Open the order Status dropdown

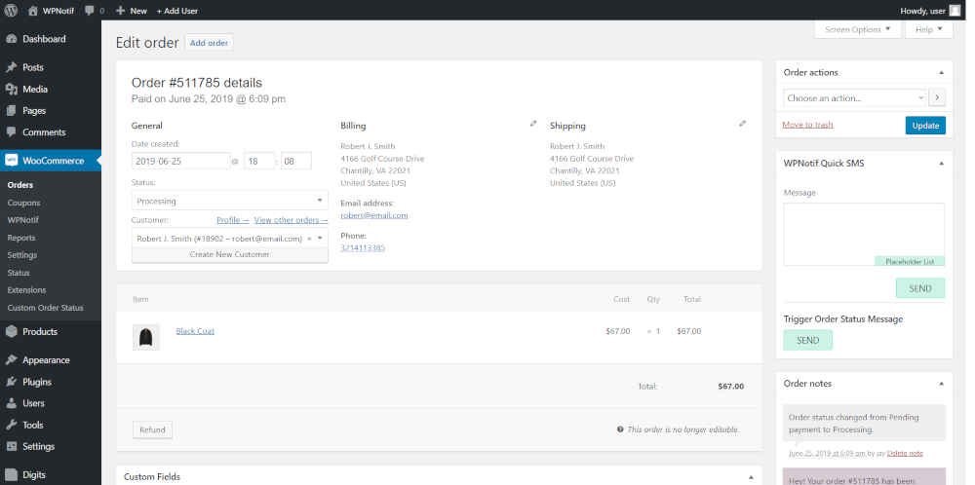click(230, 201)
